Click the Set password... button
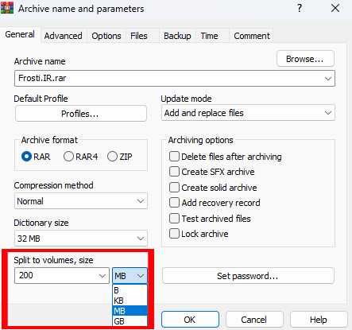The height and width of the screenshot is (330, 352). (x=248, y=276)
